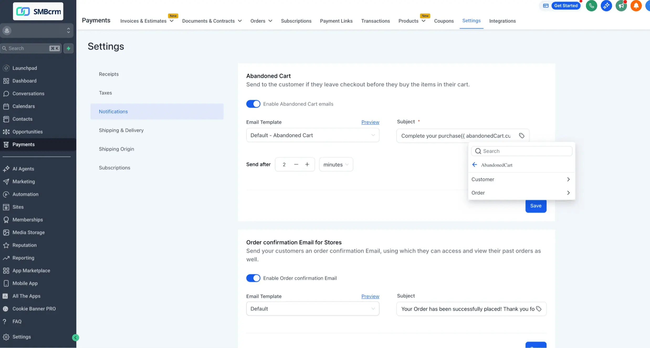This screenshot has width=650, height=348.
Task: Open tag icon in Order confirmation subject
Action: point(539,309)
